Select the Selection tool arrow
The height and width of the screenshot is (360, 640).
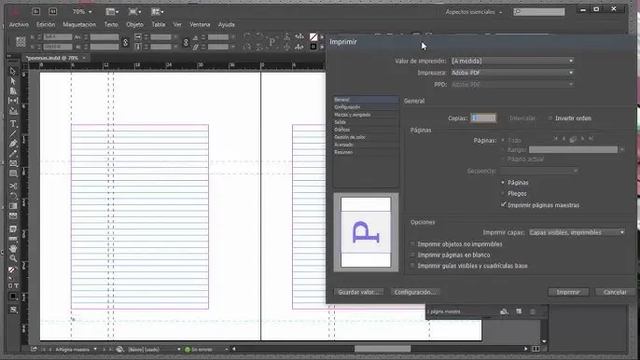coord(13,72)
